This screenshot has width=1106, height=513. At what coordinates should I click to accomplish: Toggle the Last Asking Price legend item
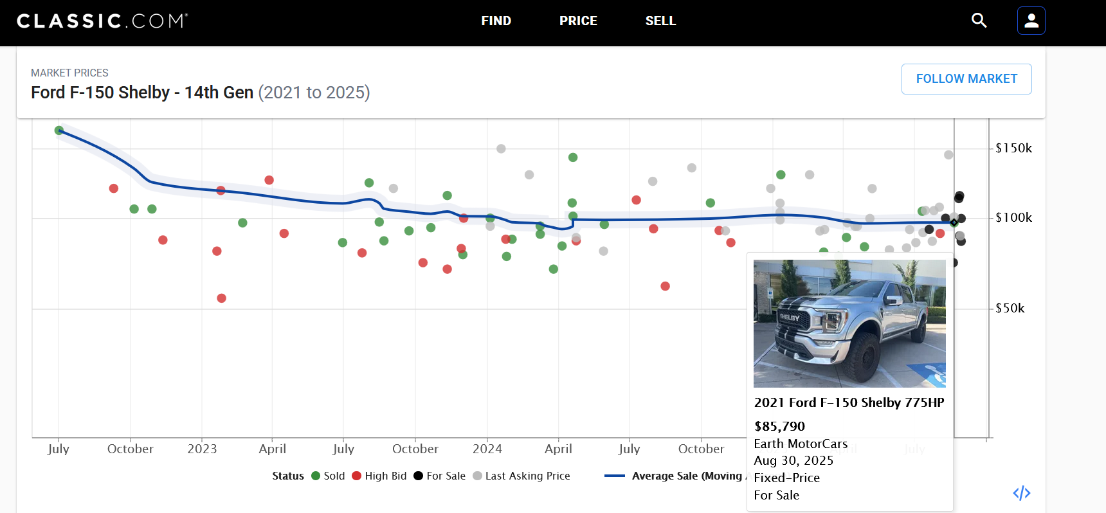(521, 476)
